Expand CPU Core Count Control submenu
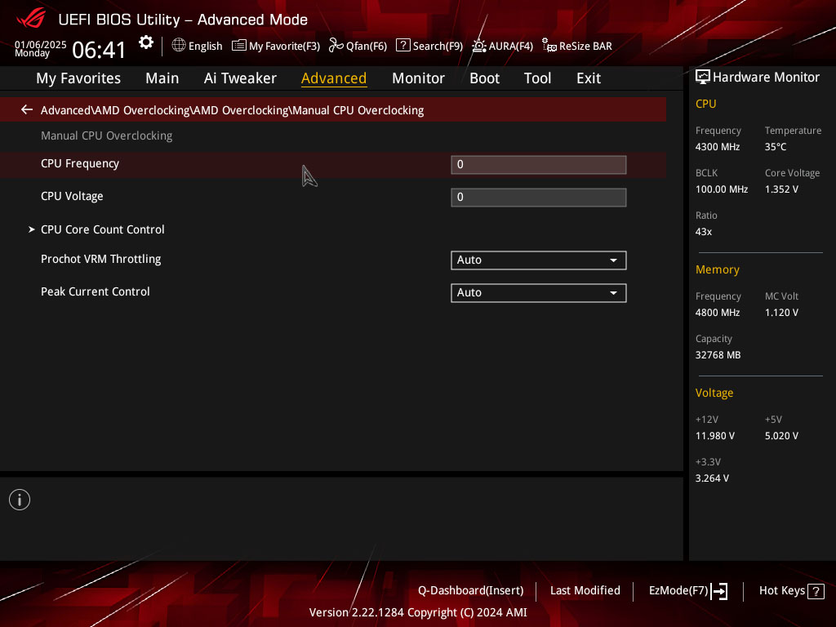The width and height of the screenshot is (836, 627). (x=102, y=229)
